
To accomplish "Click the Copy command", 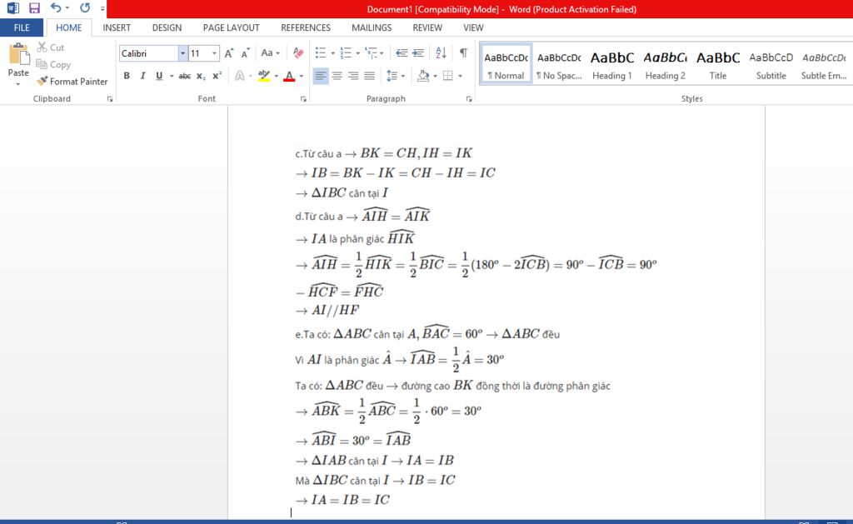I will (x=53, y=64).
